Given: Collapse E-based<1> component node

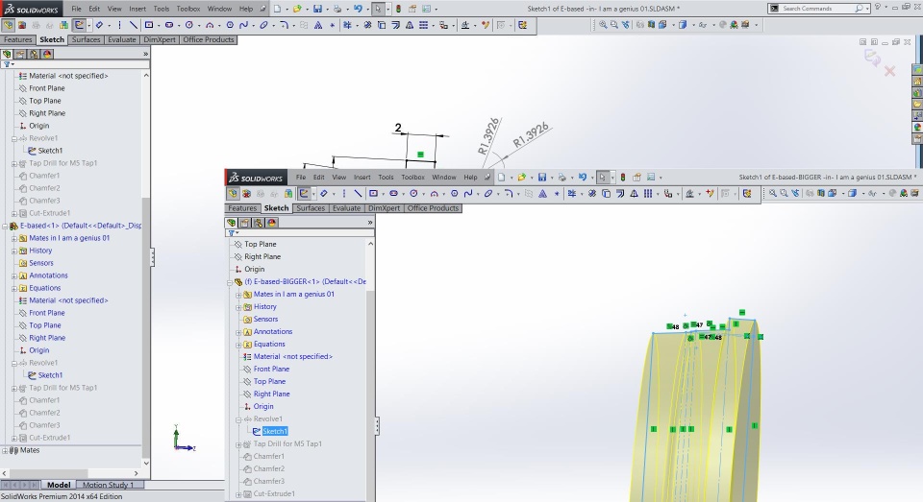Looking at the screenshot, I should click(x=5, y=226).
